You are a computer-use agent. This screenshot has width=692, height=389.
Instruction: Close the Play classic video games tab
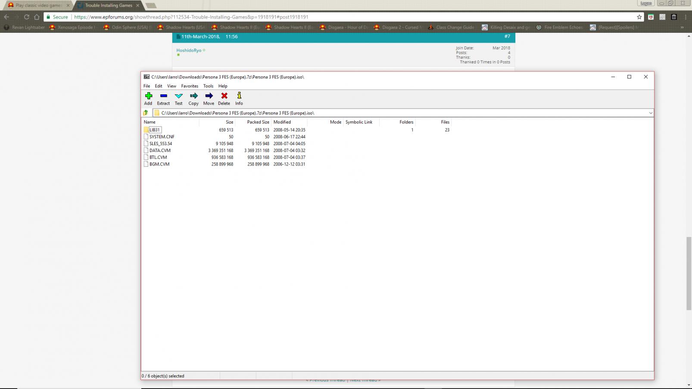68,6
